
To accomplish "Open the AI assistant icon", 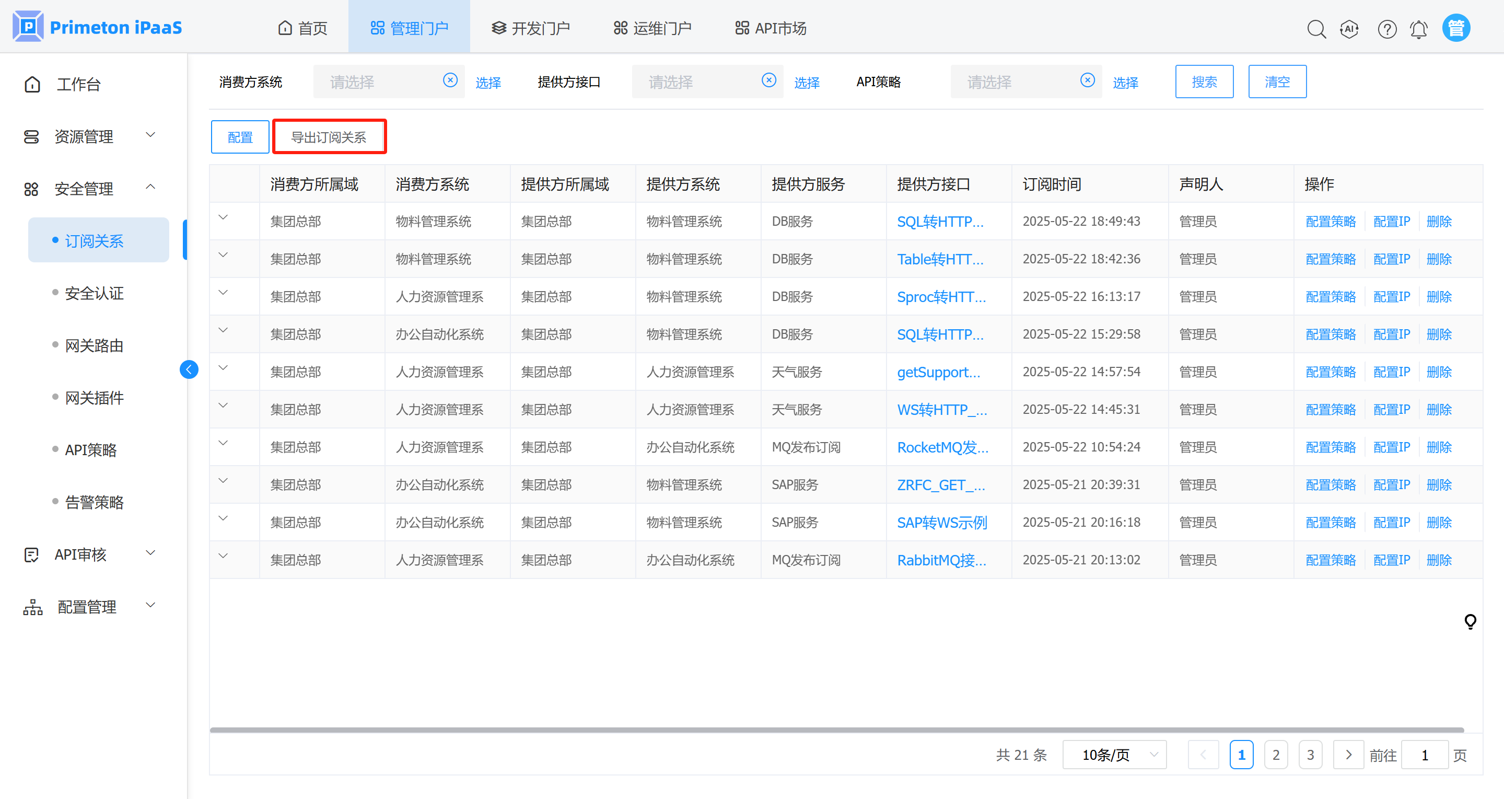I will point(1349,29).
